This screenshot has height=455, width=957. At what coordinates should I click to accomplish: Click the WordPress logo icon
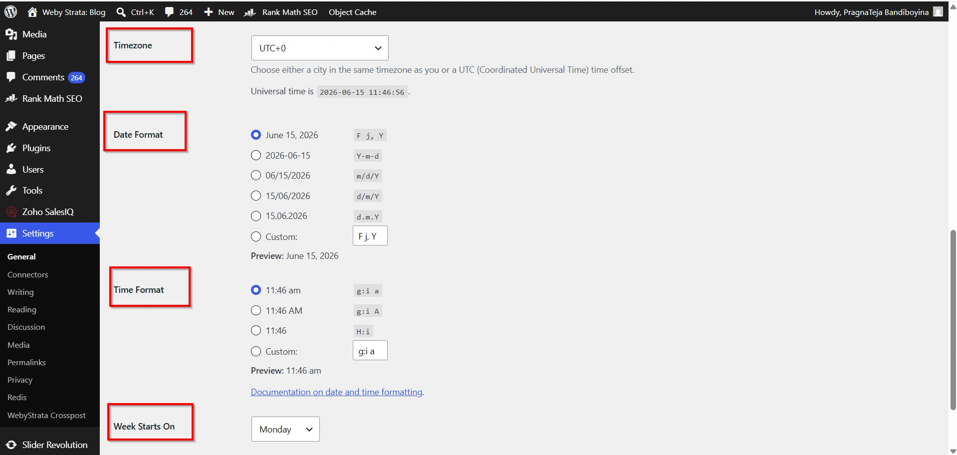point(10,12)
